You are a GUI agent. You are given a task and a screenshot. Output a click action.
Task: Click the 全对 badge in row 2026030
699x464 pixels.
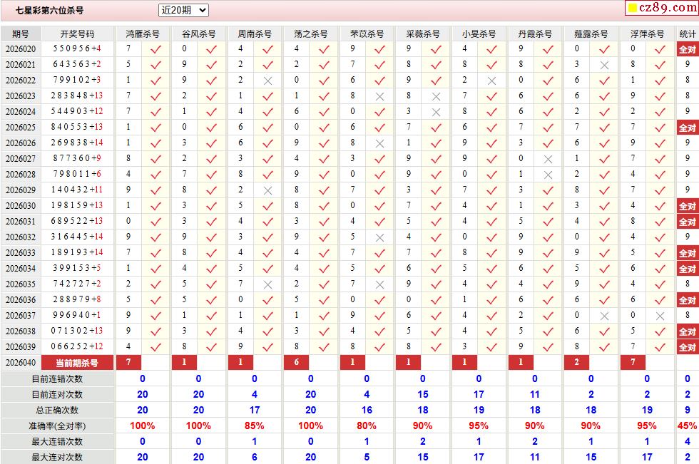tap(687, 206)
